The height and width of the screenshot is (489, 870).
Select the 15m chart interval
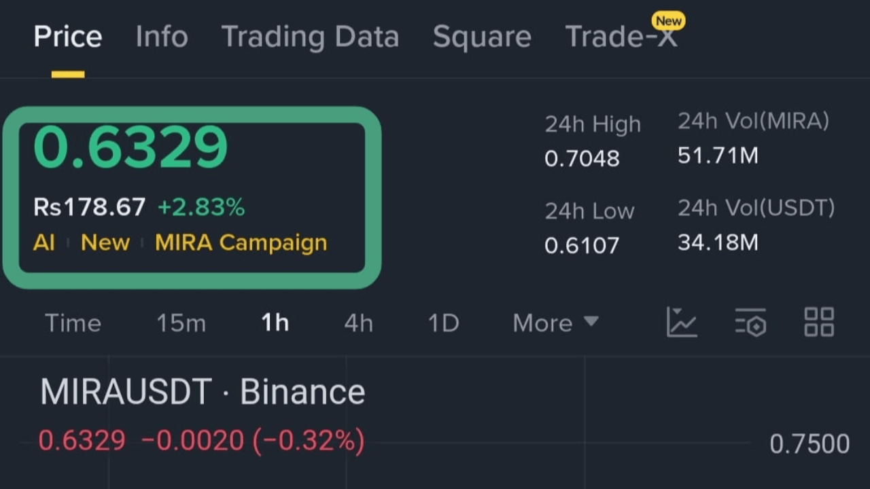click(x=181, y=323)
